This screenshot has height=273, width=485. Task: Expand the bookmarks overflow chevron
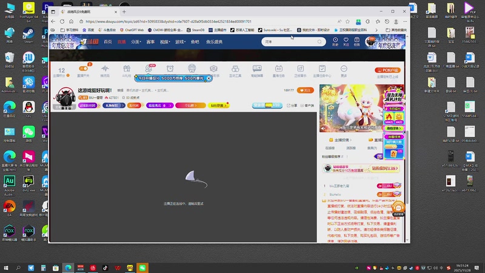click(376, 30)
